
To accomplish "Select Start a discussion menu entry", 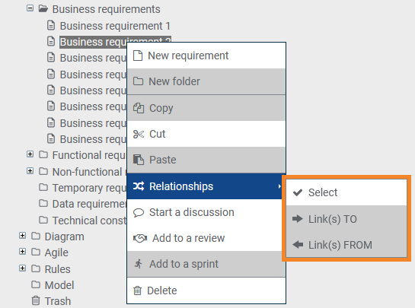I will click(206, 212).
